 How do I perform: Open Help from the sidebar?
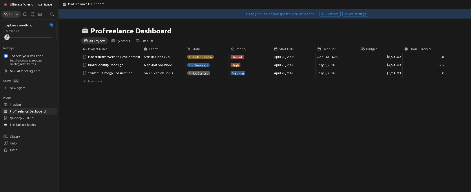point(13,143)
